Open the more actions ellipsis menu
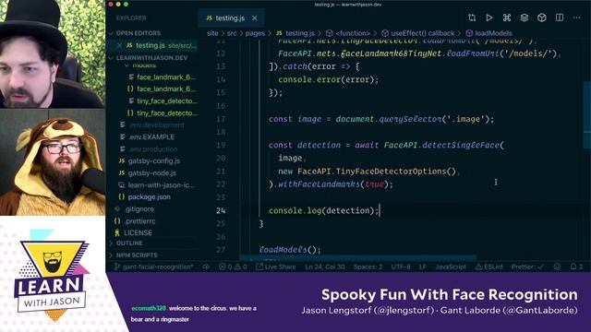Viewport: 591px width, 332px height. 576,18
